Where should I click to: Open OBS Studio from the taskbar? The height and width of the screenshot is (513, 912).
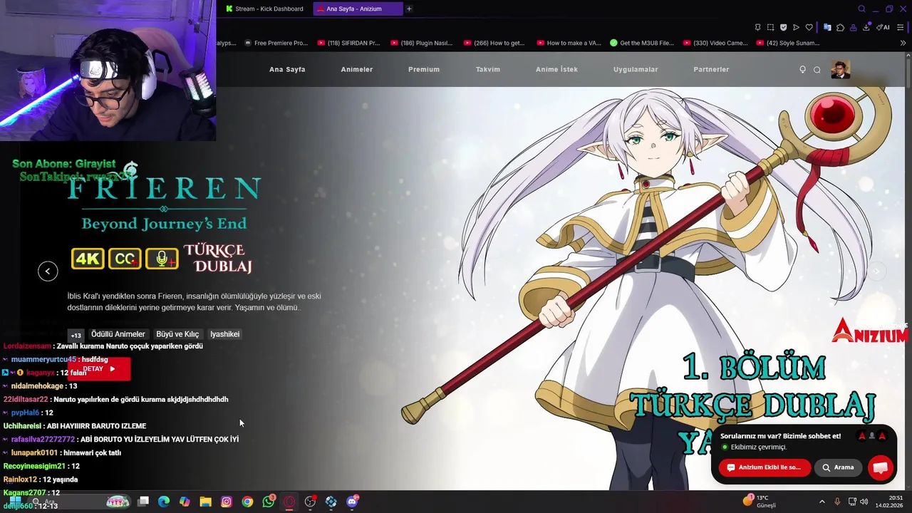pyautogui.click(x=310, y=502)
